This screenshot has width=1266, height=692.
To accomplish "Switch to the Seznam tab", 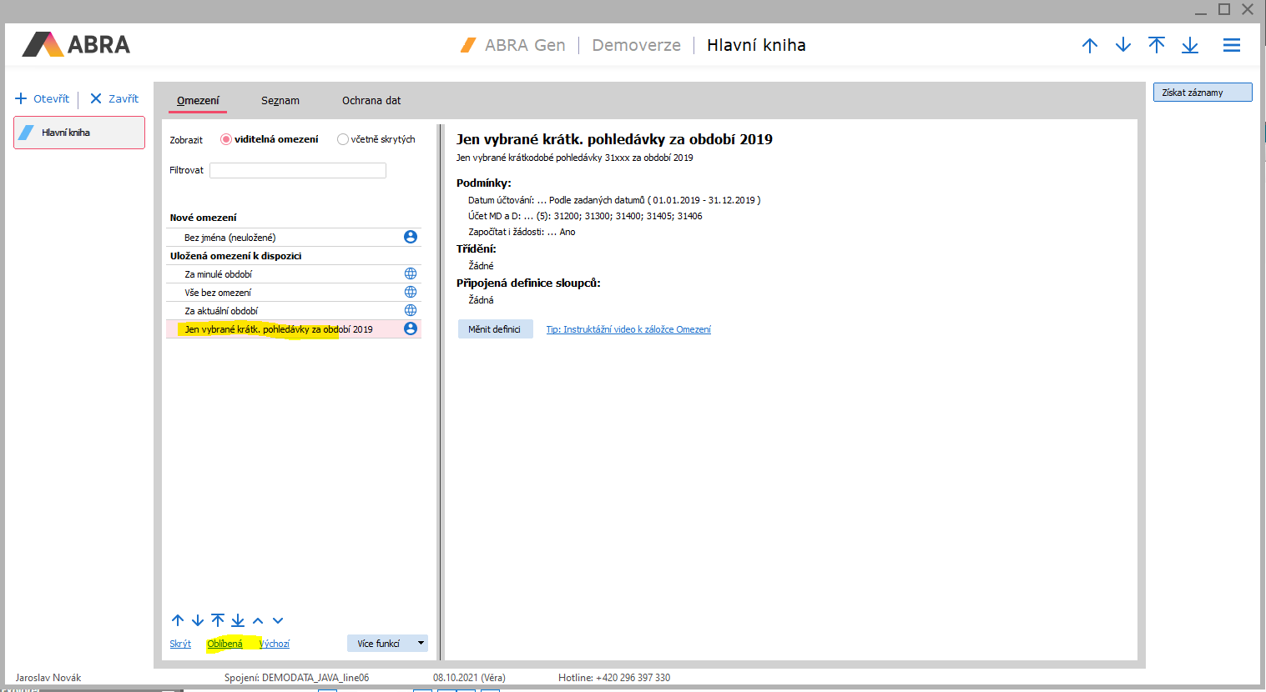I will (280, 101).
